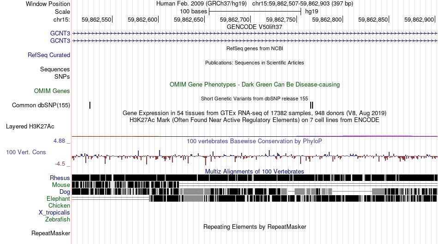Open the 100 Vert. Cons label
Screen dimensions: 438x244
(x=26, y=152)
